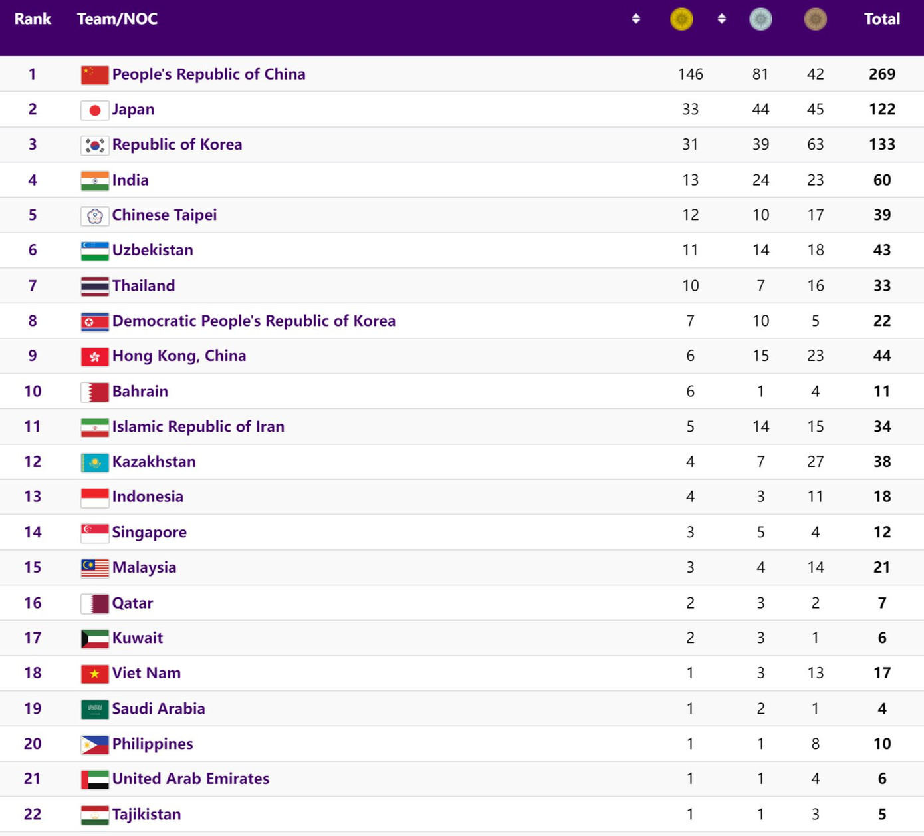Click the silver medal header icon
This screenshot has height=836, width=924.
click(x=760, y=19)
